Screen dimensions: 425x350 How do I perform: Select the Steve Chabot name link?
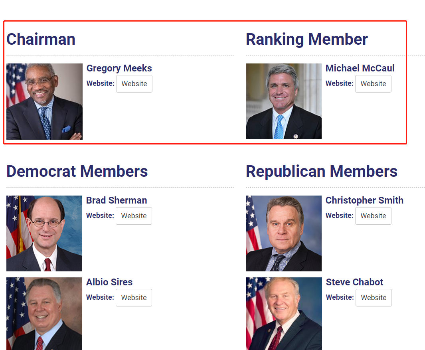click(x=354, y=282)
